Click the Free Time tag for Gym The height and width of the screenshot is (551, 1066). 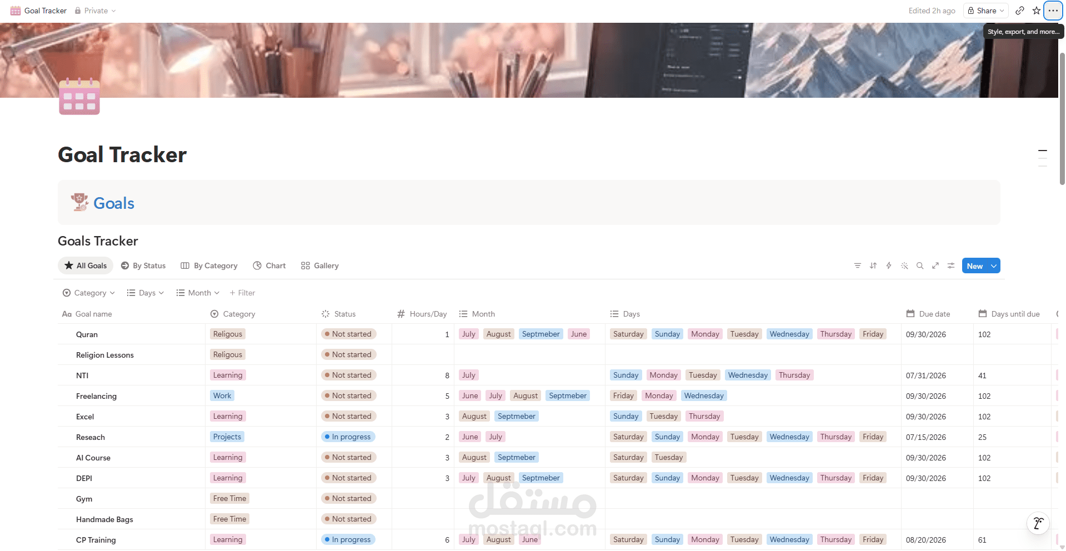(x=229, y=498)
